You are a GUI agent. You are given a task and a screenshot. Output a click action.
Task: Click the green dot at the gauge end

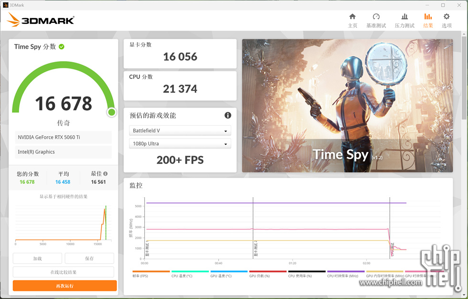coord(112,112)
